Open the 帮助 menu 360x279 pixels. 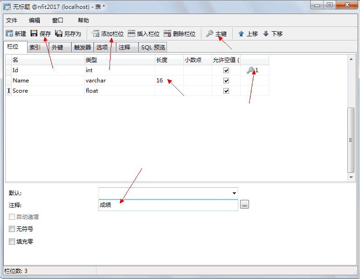tap(83, 20)
